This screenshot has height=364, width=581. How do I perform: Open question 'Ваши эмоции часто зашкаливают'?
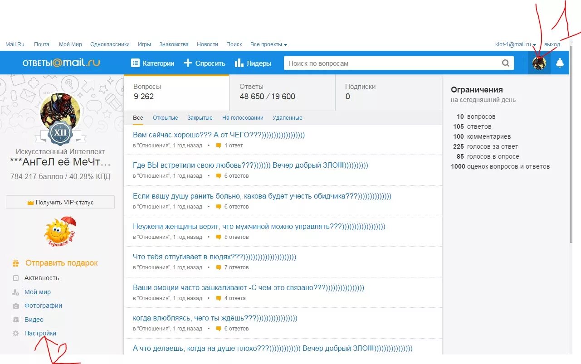click(249, 288)
